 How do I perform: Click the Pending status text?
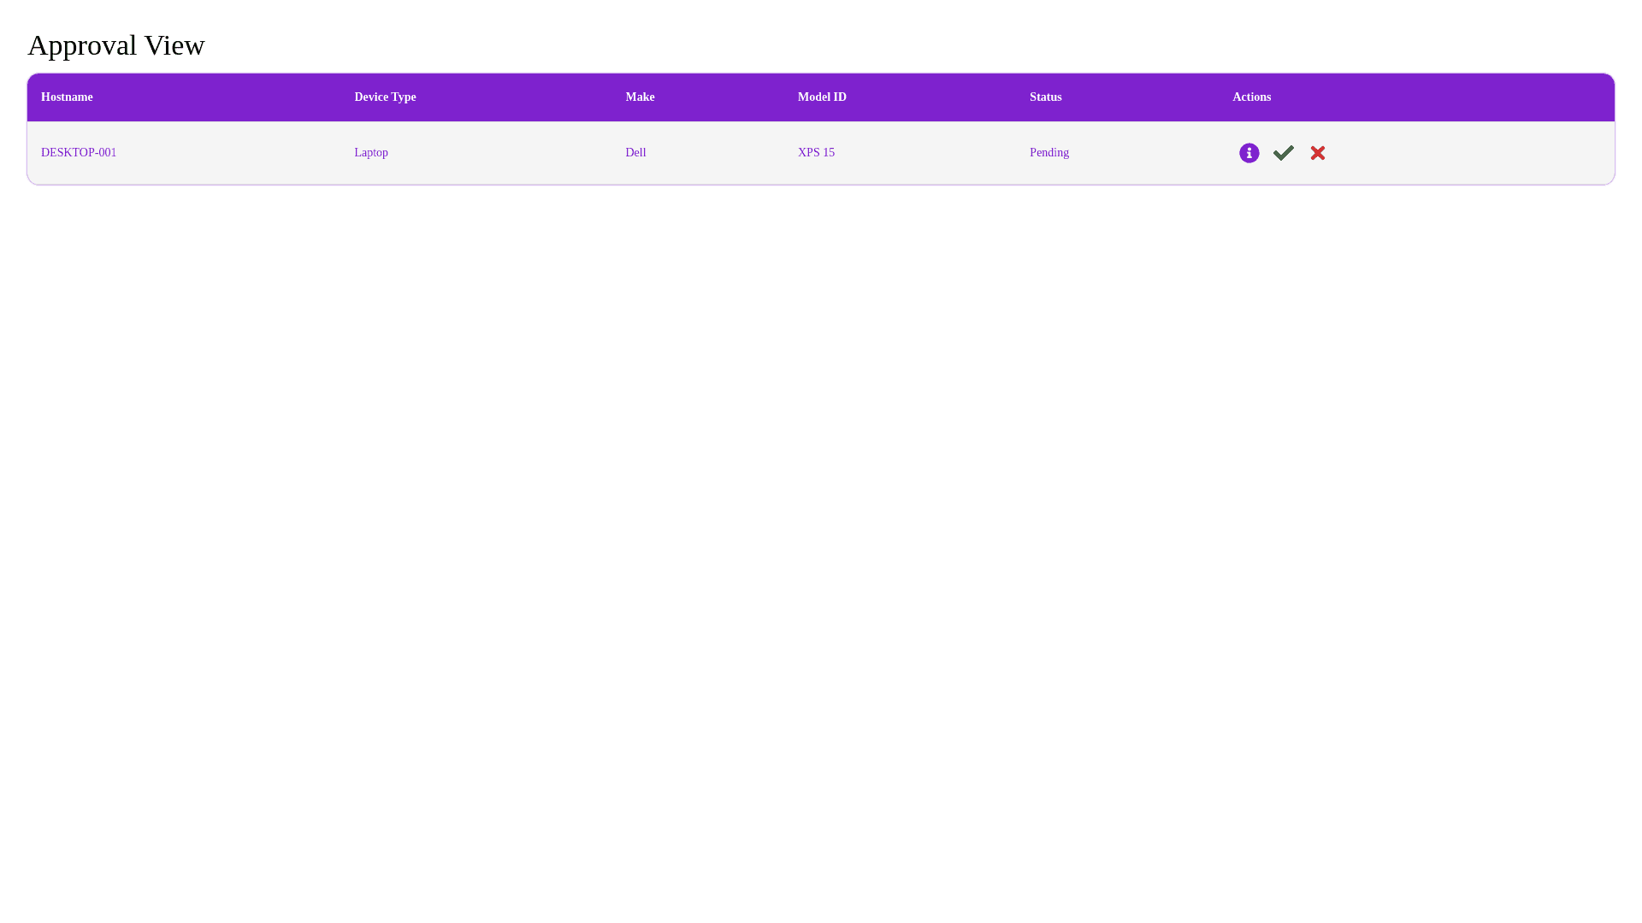click(1048, 153)
